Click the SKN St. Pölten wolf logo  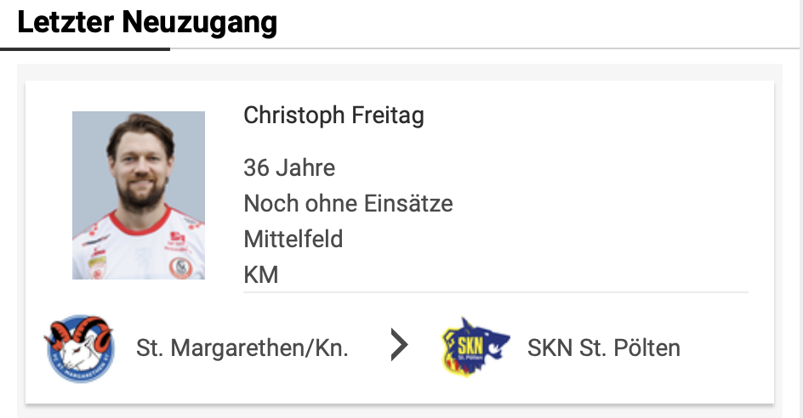pyautogui.click(x=475, y=347)
